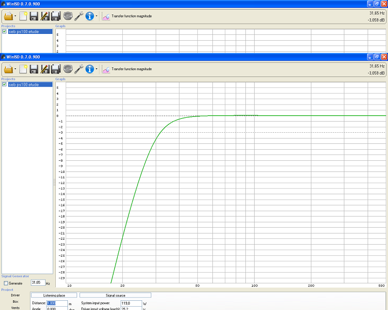Switch to the Driver project tab
Image resolution: width=388 pixels, height=310 pixels.
(16, 295)
